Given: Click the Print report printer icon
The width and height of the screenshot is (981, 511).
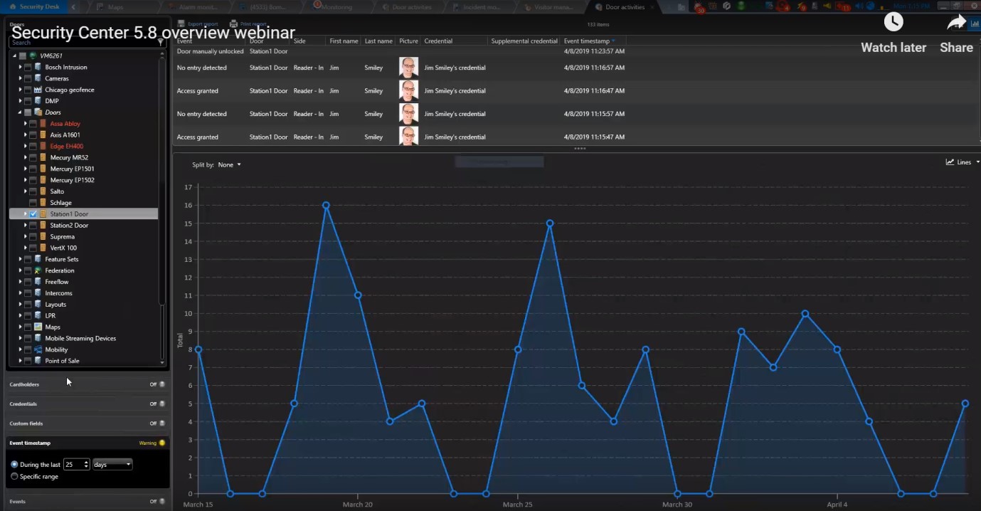Looking at the screenshot, I should (x=234, y=23).
